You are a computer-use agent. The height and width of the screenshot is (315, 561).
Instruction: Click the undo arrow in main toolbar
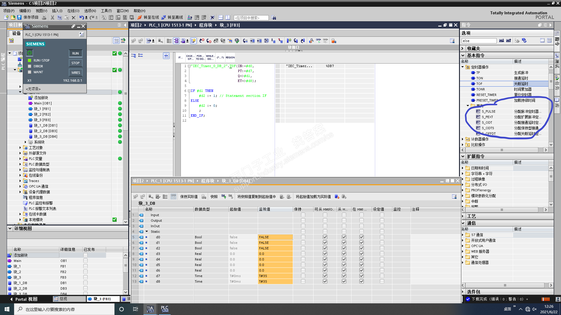coord(82,17)
